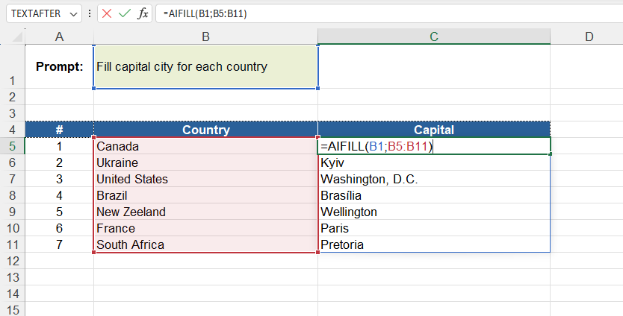
Task: Click the 'Country' table header cell
Action: click(205, 130)
